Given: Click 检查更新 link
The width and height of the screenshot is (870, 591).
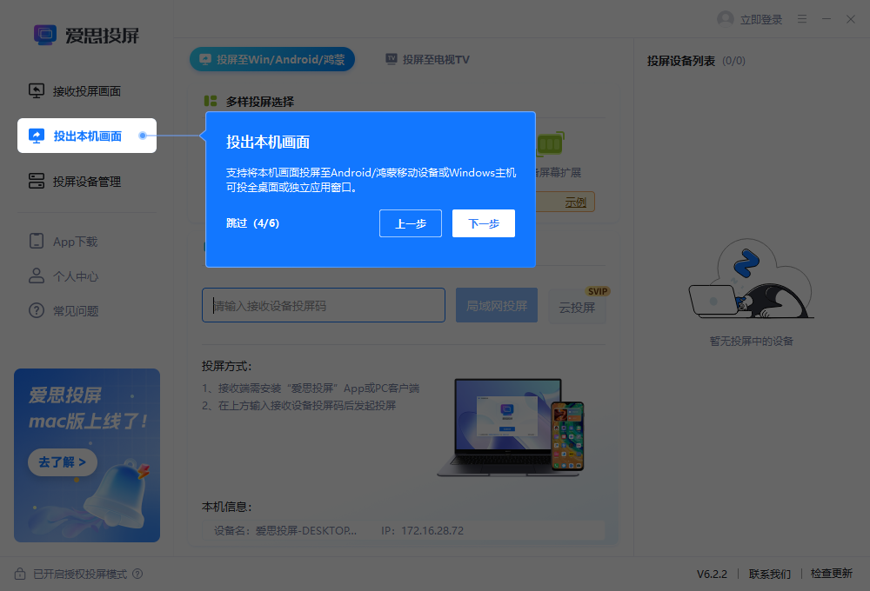Looking at the screenshot, I should tap(831, 574).
